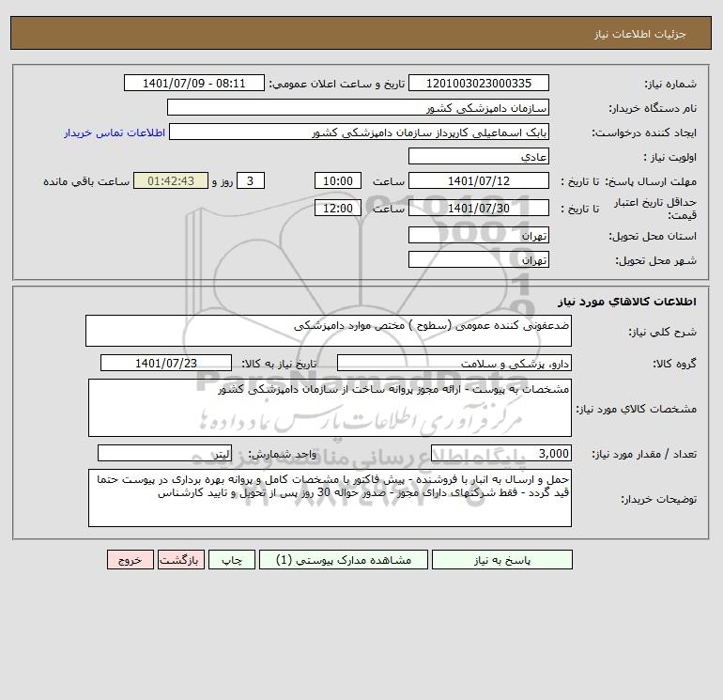Click label تاریخ نیاز به کالا

click(280, 364)
